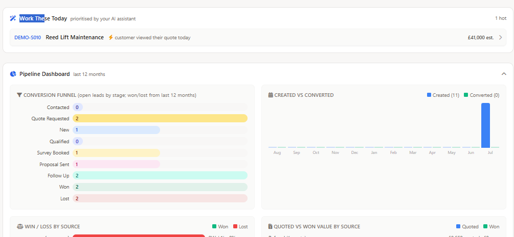Toggle the Converted (0) legend swatch
This screenshot has width=514, height=237.
[466, 95]
